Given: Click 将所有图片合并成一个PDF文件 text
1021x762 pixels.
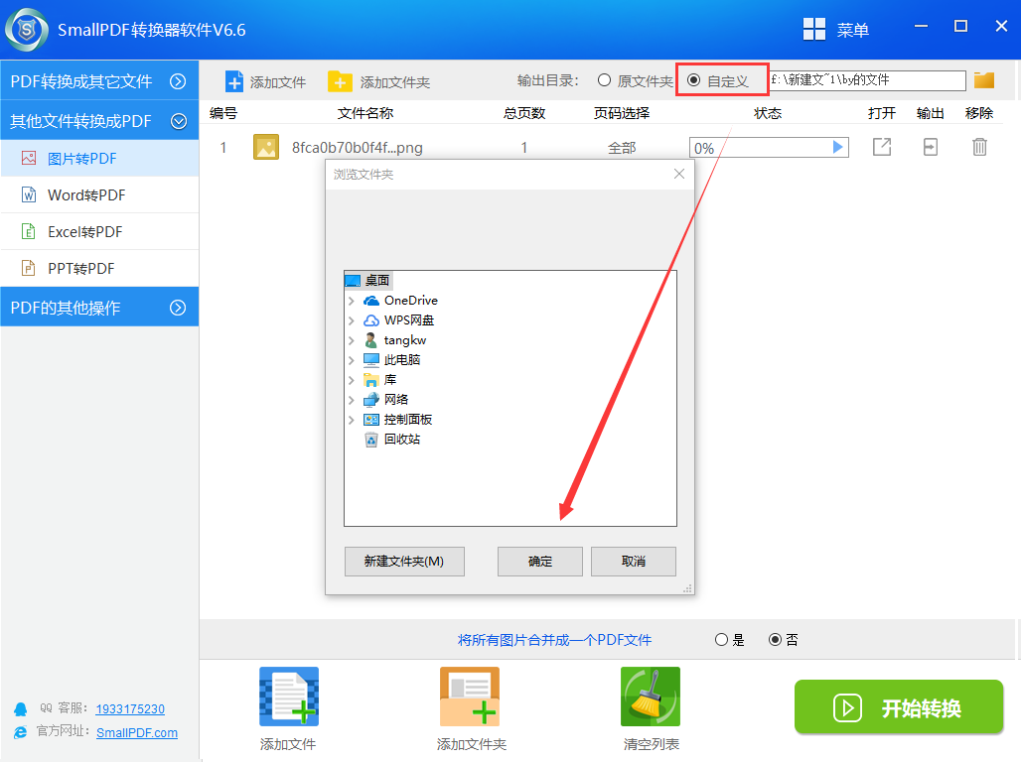Looking at the screenshot, I should click(x=554, y=640).
